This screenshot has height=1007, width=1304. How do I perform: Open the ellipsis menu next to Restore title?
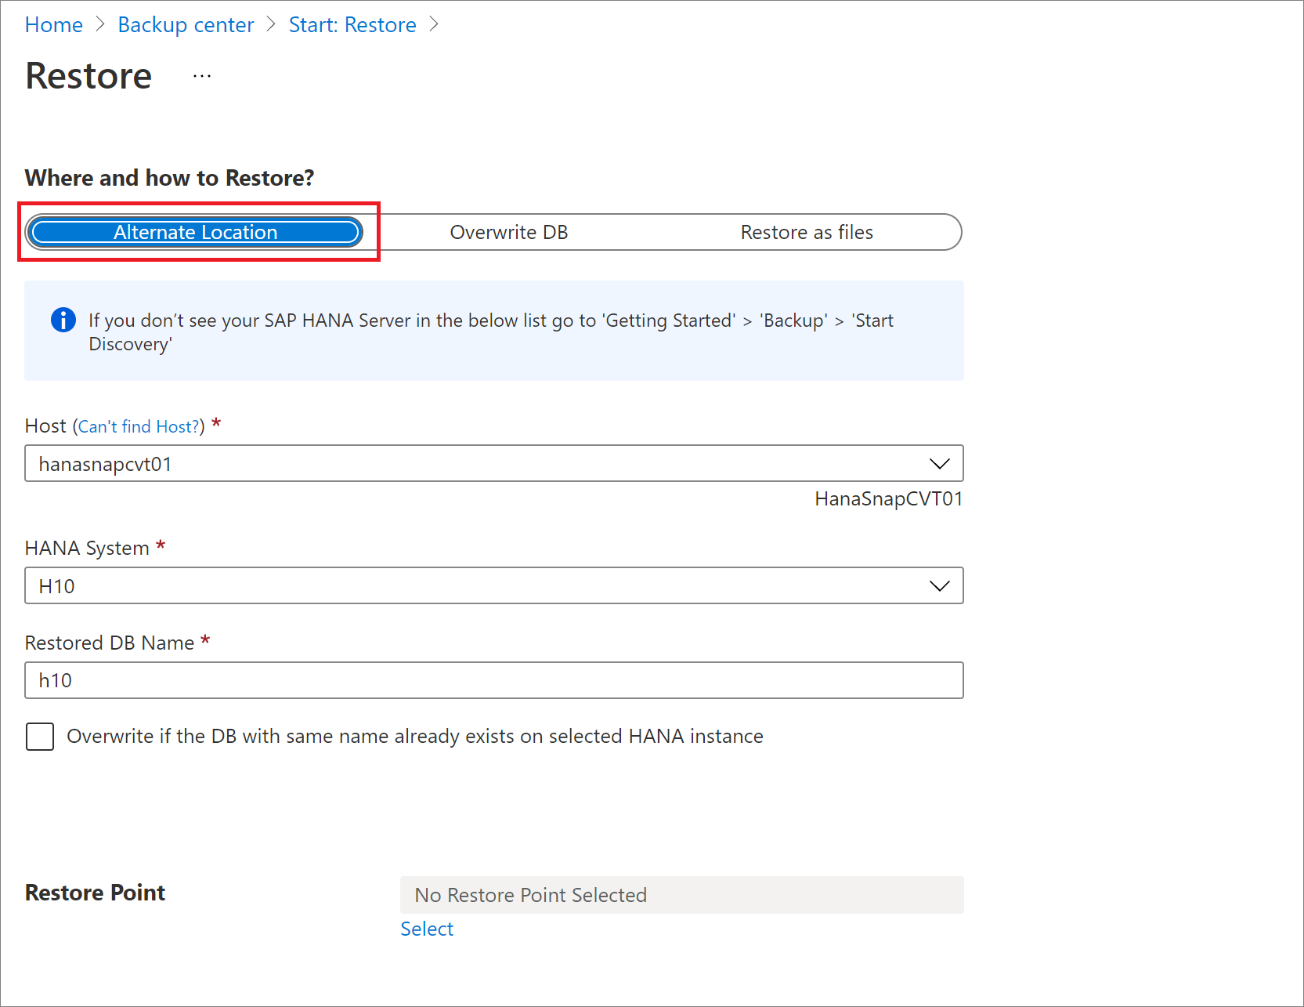click(202, 75)
